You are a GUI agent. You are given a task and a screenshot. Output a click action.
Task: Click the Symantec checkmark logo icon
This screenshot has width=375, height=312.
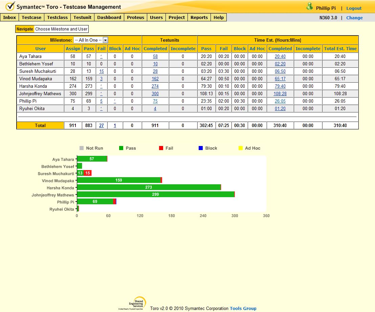click(x=10, y=6)
